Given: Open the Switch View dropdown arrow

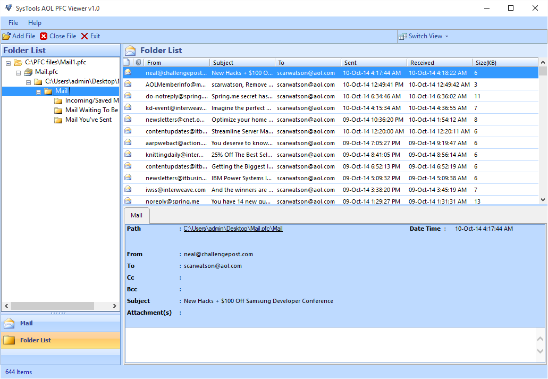Looking at the screenshot, I should click(447, 37).
